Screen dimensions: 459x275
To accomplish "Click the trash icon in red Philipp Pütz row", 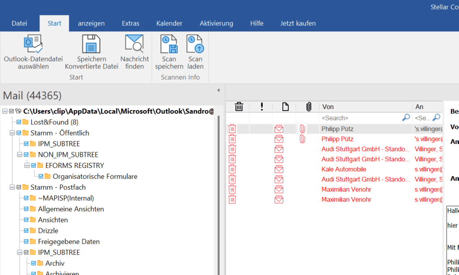I will pos(232,139).
